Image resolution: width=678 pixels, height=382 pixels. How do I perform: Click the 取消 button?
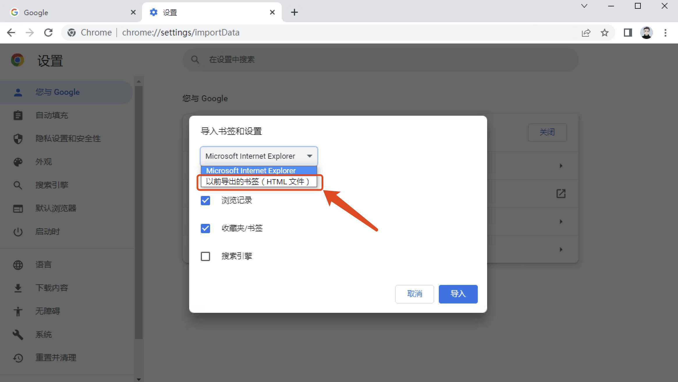pos(414,294)
